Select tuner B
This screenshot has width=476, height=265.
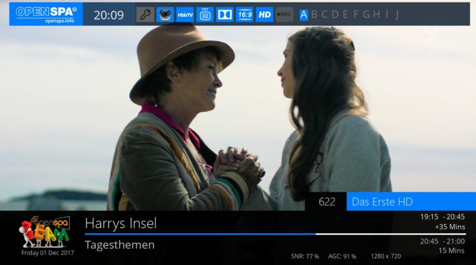coord(315,14)
